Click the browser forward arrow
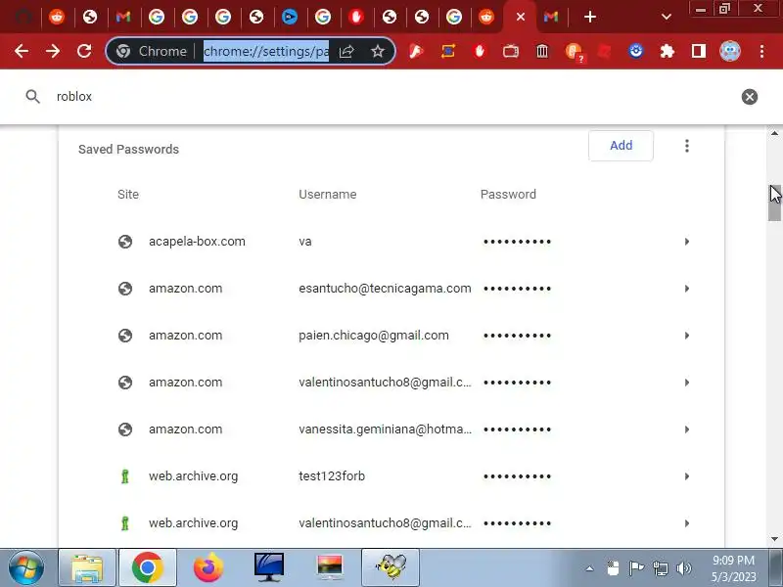The image size is (783, 587). click(53, 51)
